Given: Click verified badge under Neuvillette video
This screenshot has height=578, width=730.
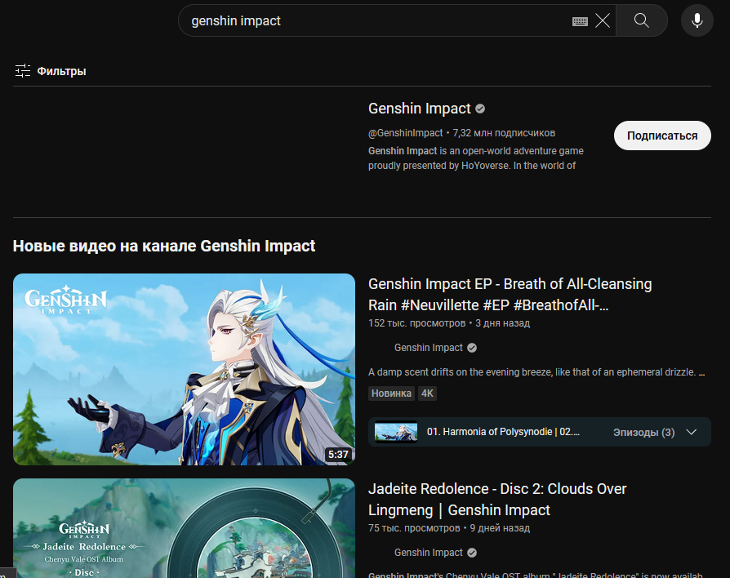Looking at the screenshot, I should pos(472,348).
